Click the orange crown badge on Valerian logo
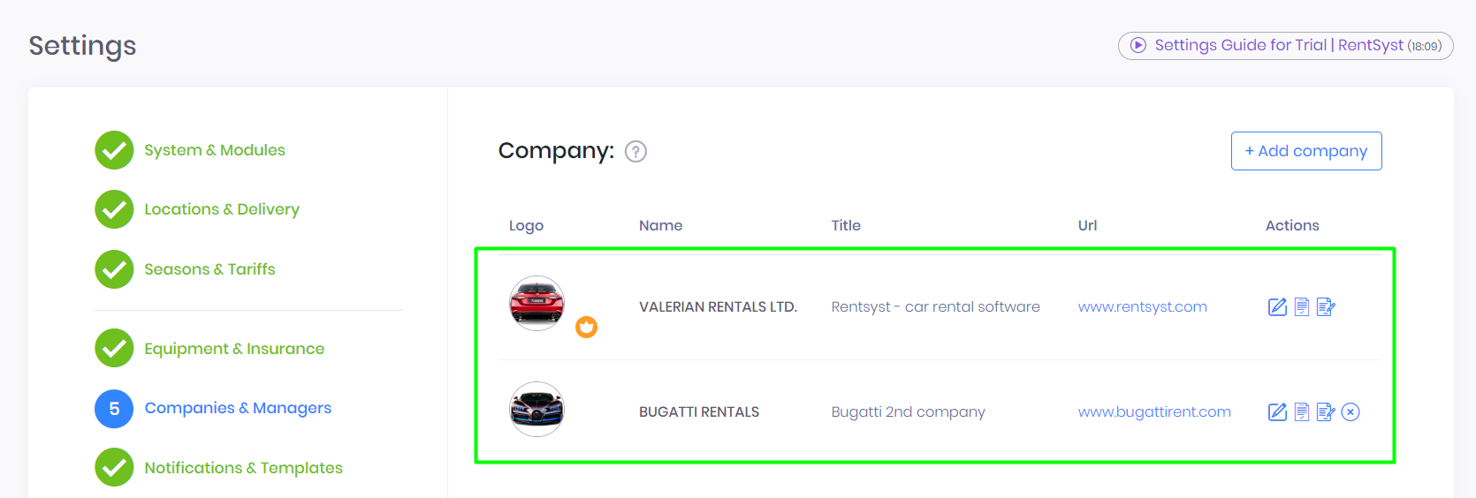The height and width of the screenshot is (498, 1476). (587, 328)
